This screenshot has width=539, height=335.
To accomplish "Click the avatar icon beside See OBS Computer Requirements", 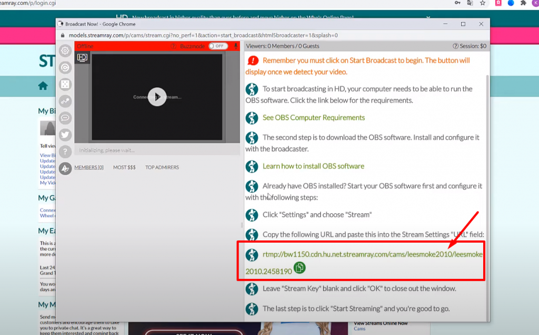I will pos(252,118).
